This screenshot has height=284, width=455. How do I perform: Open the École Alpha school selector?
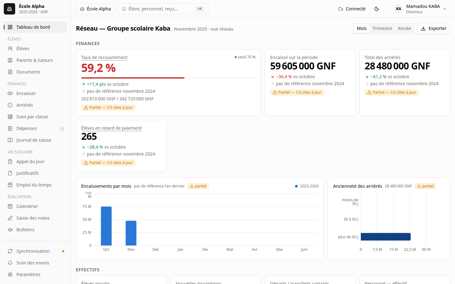(x=95, y=9)
